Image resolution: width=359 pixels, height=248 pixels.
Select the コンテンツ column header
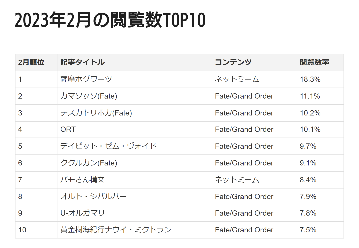(233, 62)
